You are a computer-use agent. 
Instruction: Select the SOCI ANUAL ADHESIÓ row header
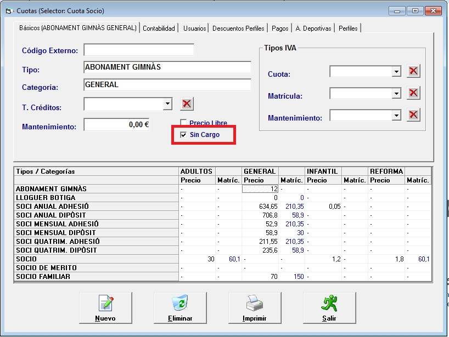(x=96, y=207)
